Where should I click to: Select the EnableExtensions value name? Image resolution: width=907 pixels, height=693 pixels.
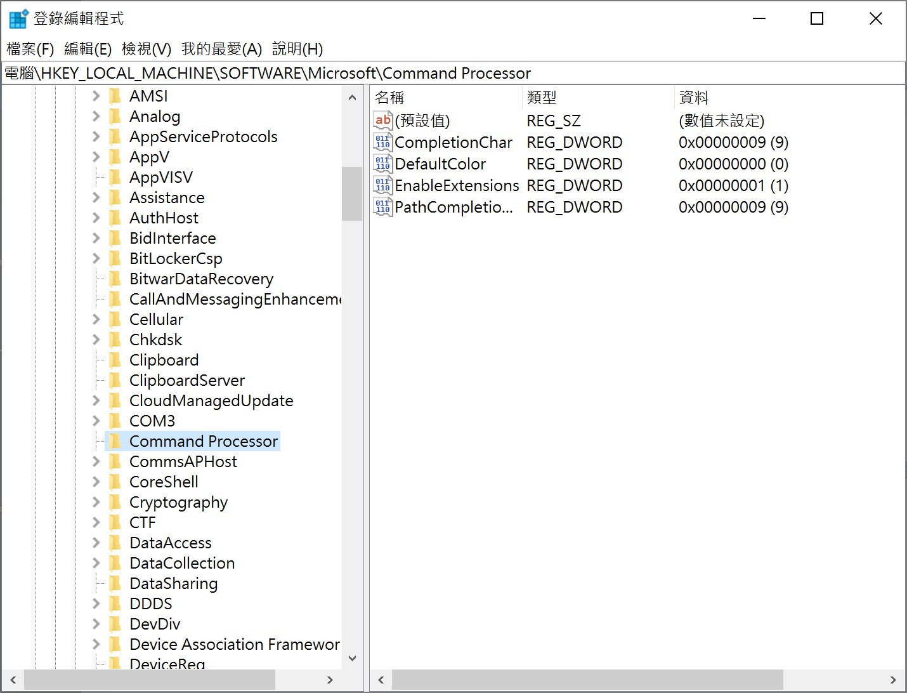[457, 185]
